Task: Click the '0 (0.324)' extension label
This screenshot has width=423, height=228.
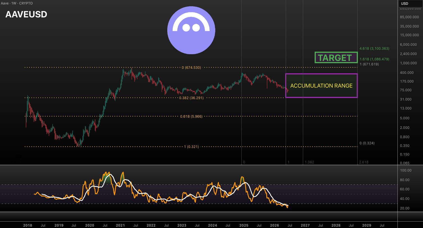Action: point(367,143)
